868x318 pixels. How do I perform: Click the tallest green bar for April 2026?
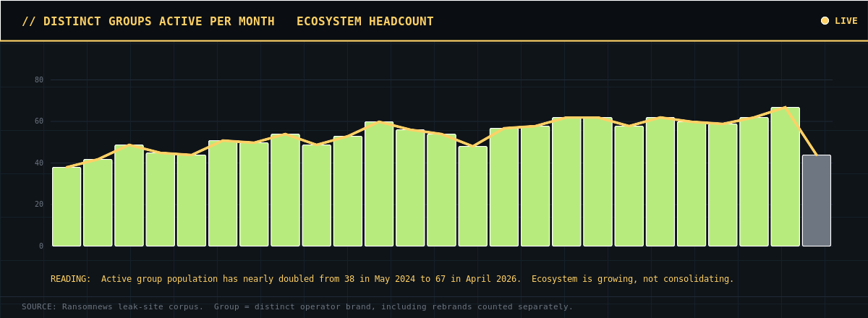coord(785,176)
